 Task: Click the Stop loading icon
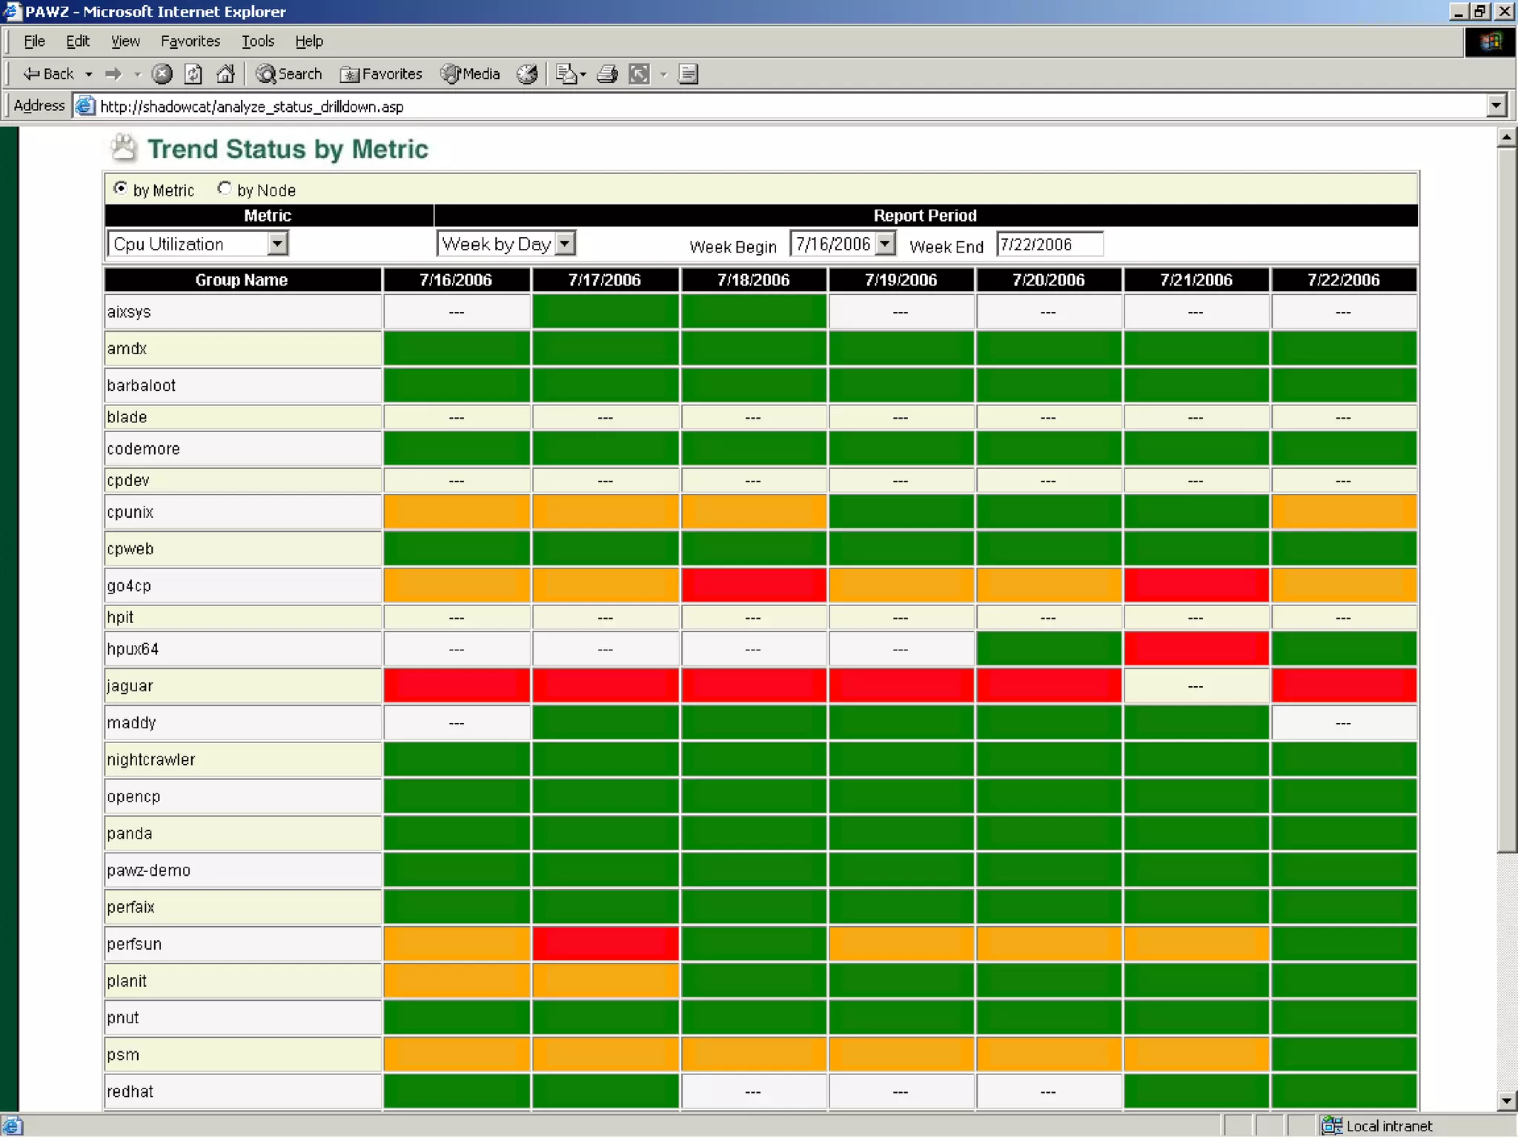[162, 74]
